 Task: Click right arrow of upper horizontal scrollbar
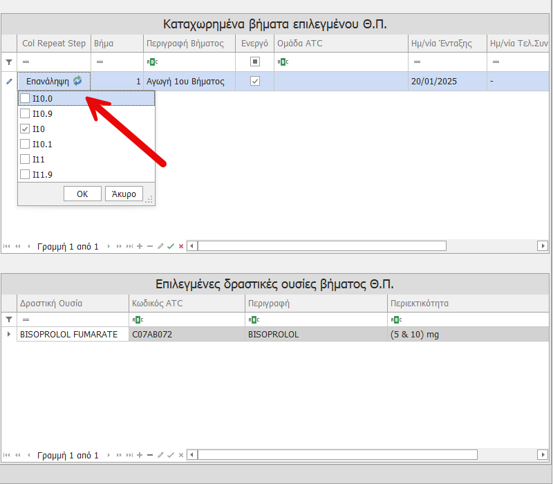tap(543, 246)
